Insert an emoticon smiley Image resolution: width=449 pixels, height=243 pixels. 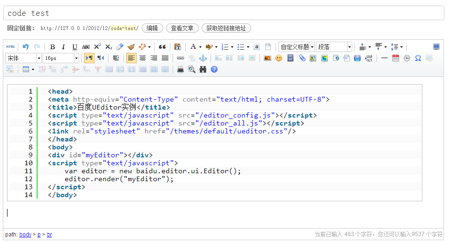click(279, 58)
